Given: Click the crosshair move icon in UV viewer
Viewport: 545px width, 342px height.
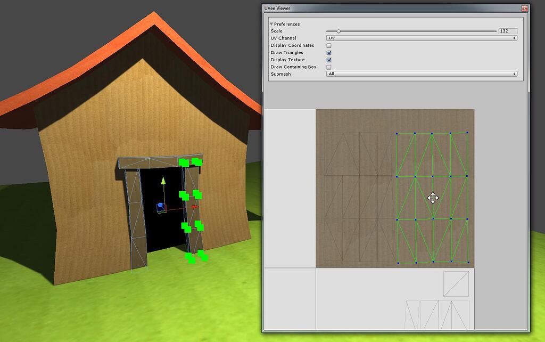Looking at the screenshot, I should 434,198.
